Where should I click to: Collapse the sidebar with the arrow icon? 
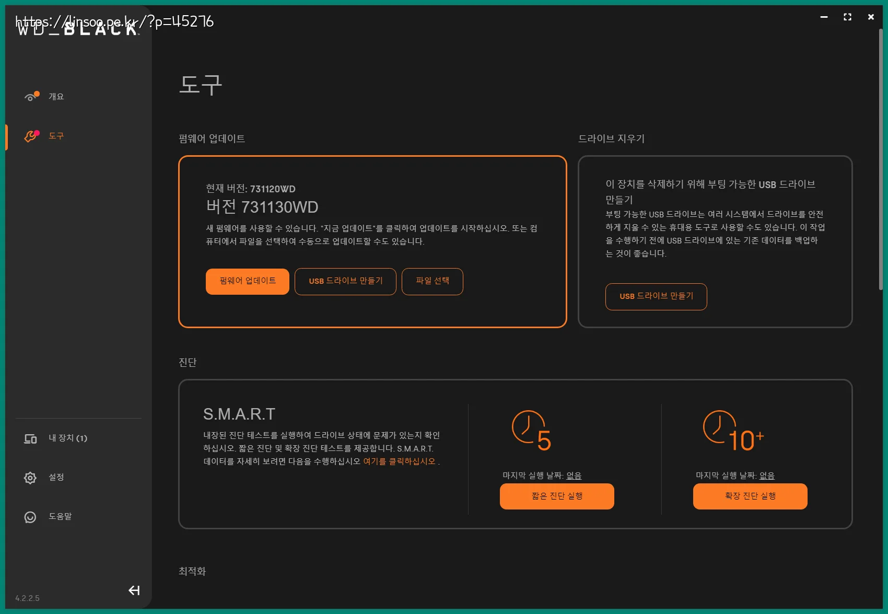click(x=134, y=590)
